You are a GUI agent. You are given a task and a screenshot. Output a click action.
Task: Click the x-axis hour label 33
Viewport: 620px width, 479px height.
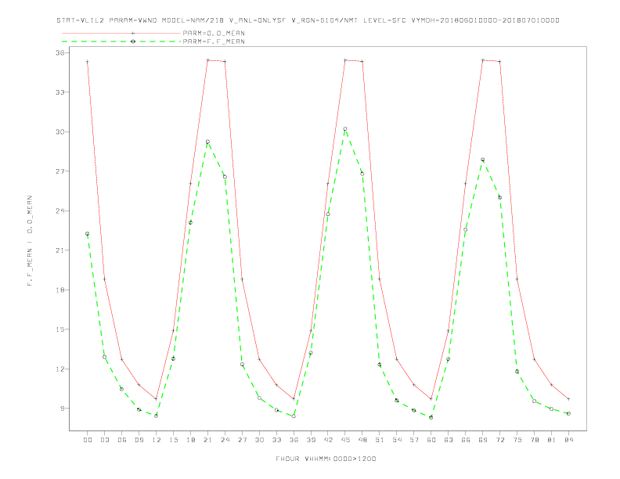276,440
